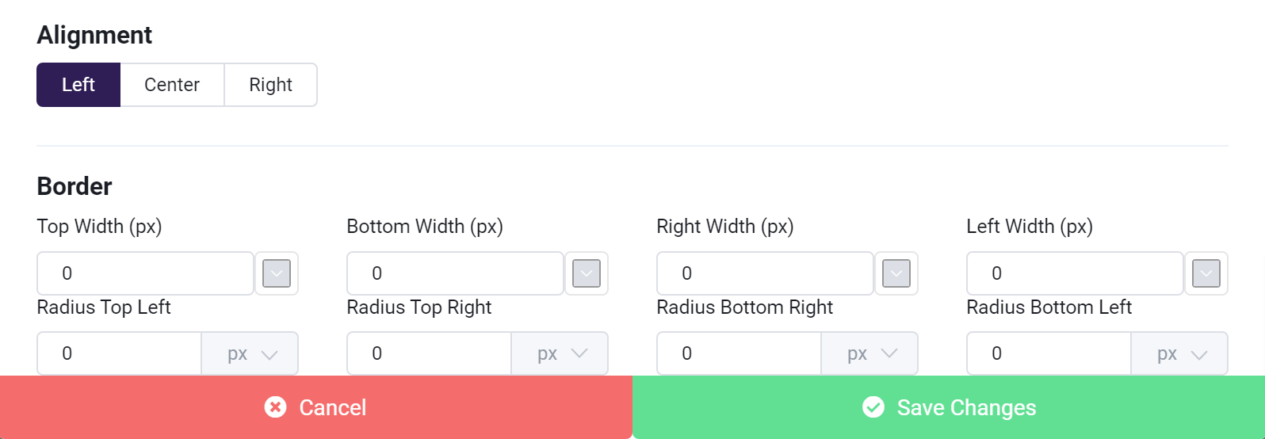Click the Cancel X circle icon

tap(275, 407)
